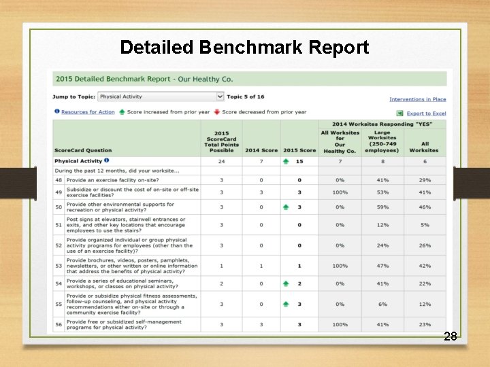Click green arrow in question 54 row
The width and height of the screenshot is (490, 367).
click(286, 283)
